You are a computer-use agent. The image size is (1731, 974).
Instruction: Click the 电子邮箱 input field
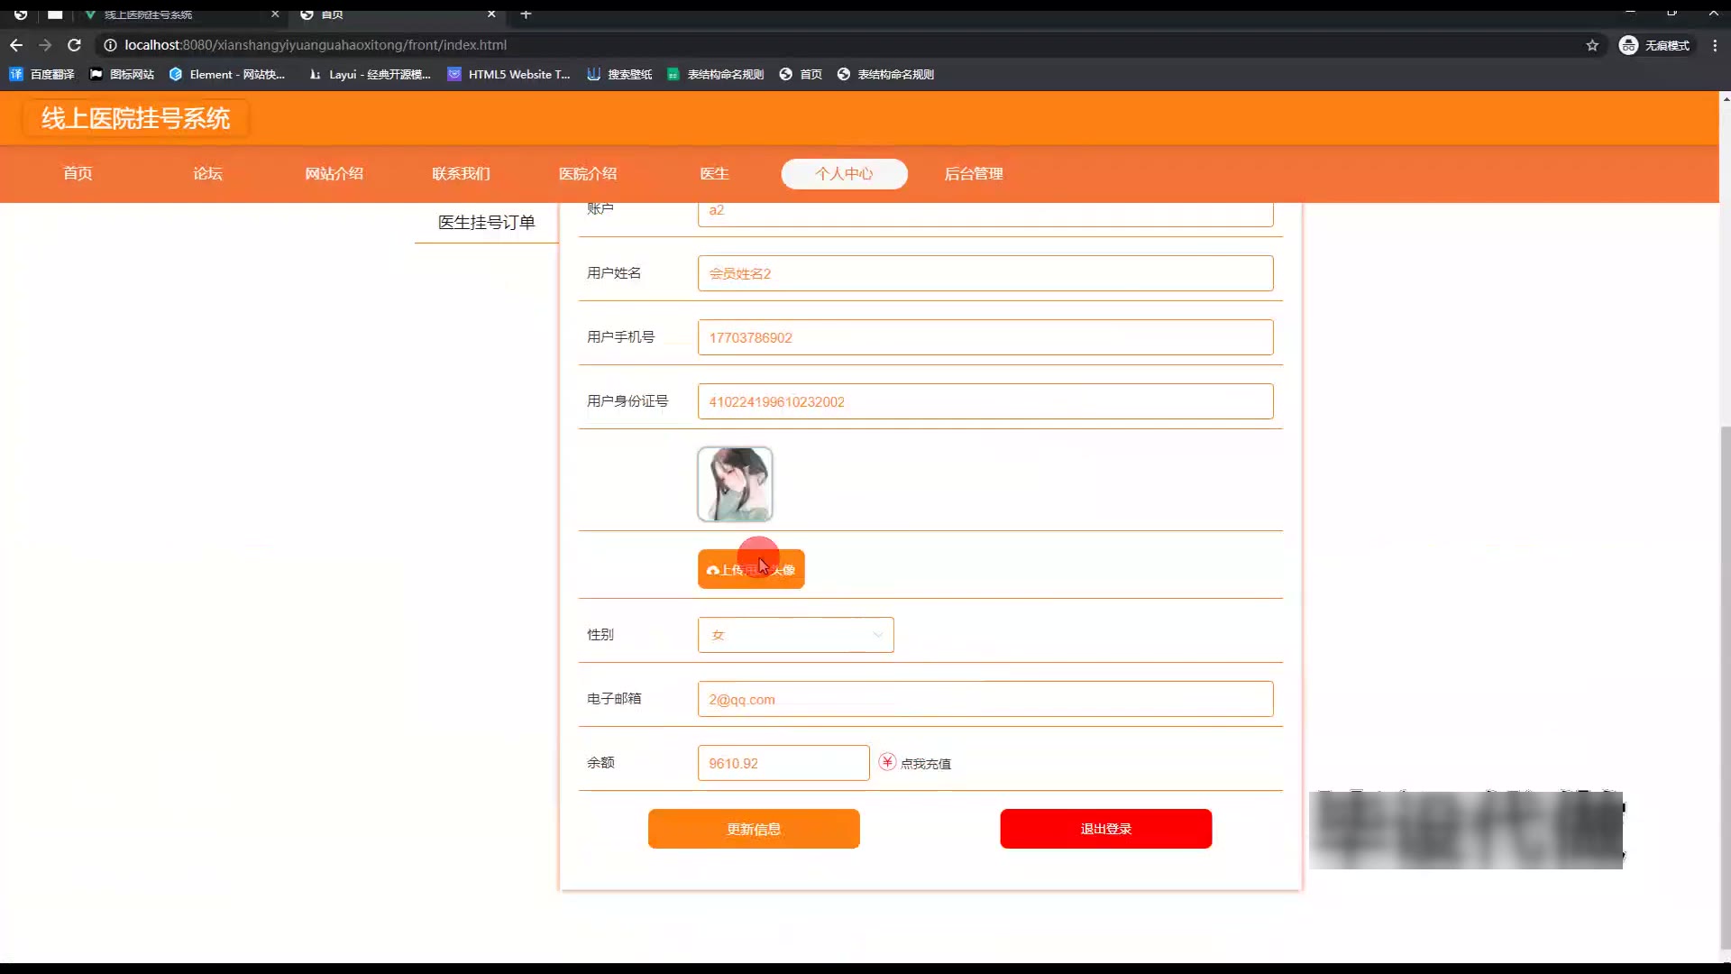point(985,699)
